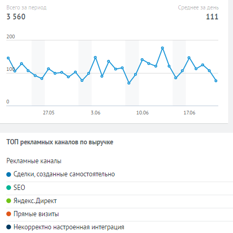Click the dark navy dot beside Некорректно настроенная интеграция
This screenshot has height=233, width=233.
[9, 227]
